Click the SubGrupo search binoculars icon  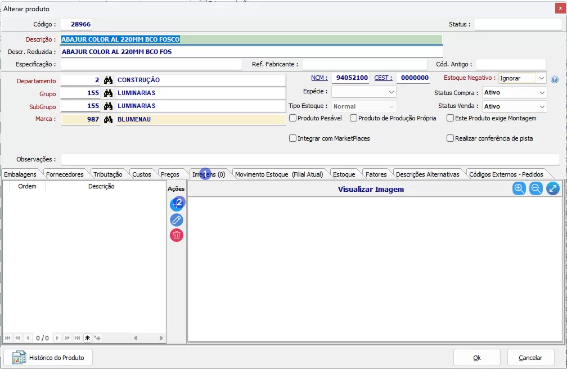pos(109,106)
